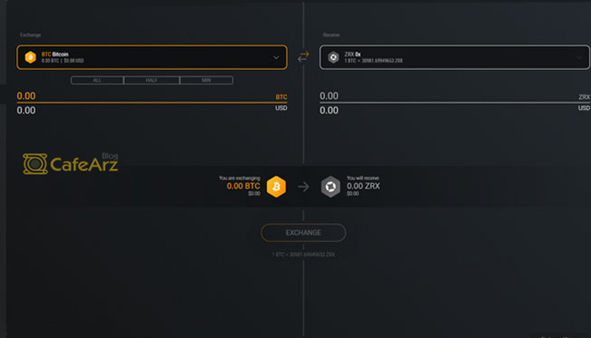
Task: Focus the USD amount field under Receive
Action: pos(447,110)
